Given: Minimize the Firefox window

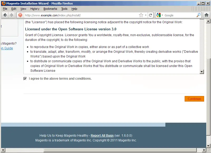Looking at the screenshot, I should (199, 3).
